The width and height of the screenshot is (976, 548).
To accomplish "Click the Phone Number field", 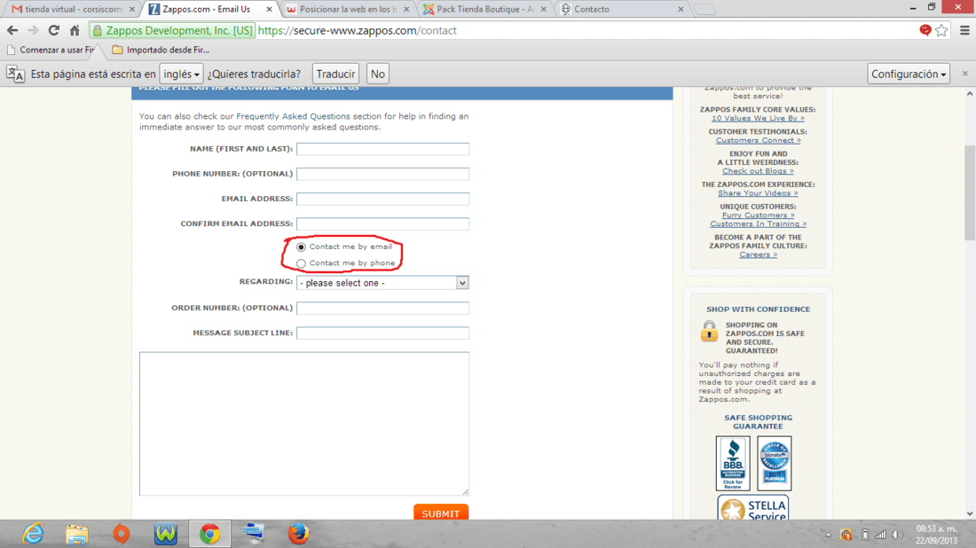I will pos(382,174).
